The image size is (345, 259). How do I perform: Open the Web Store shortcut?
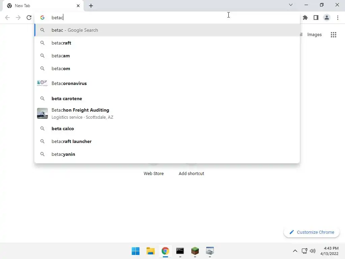coord(154,173)
